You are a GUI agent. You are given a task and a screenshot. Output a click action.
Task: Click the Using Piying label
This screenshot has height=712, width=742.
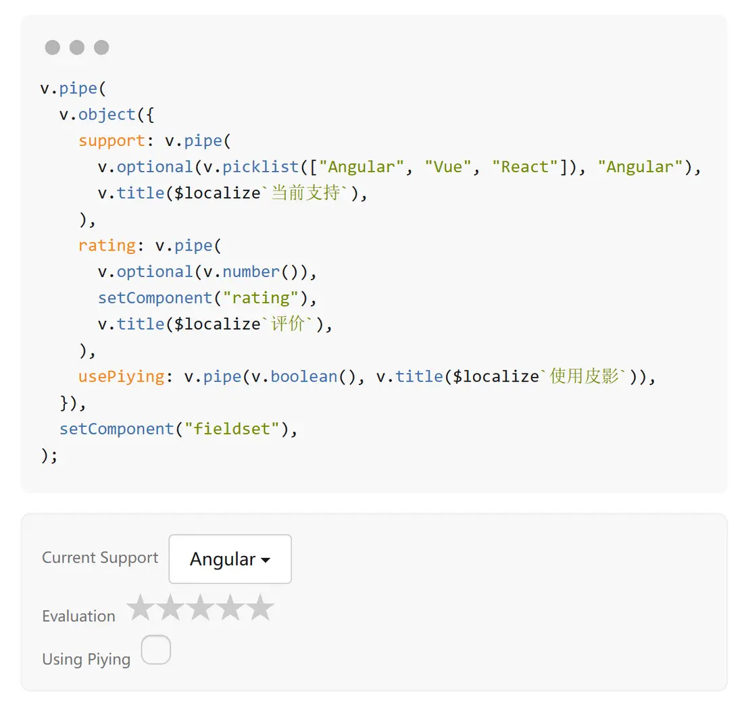(x=86, y=659)
